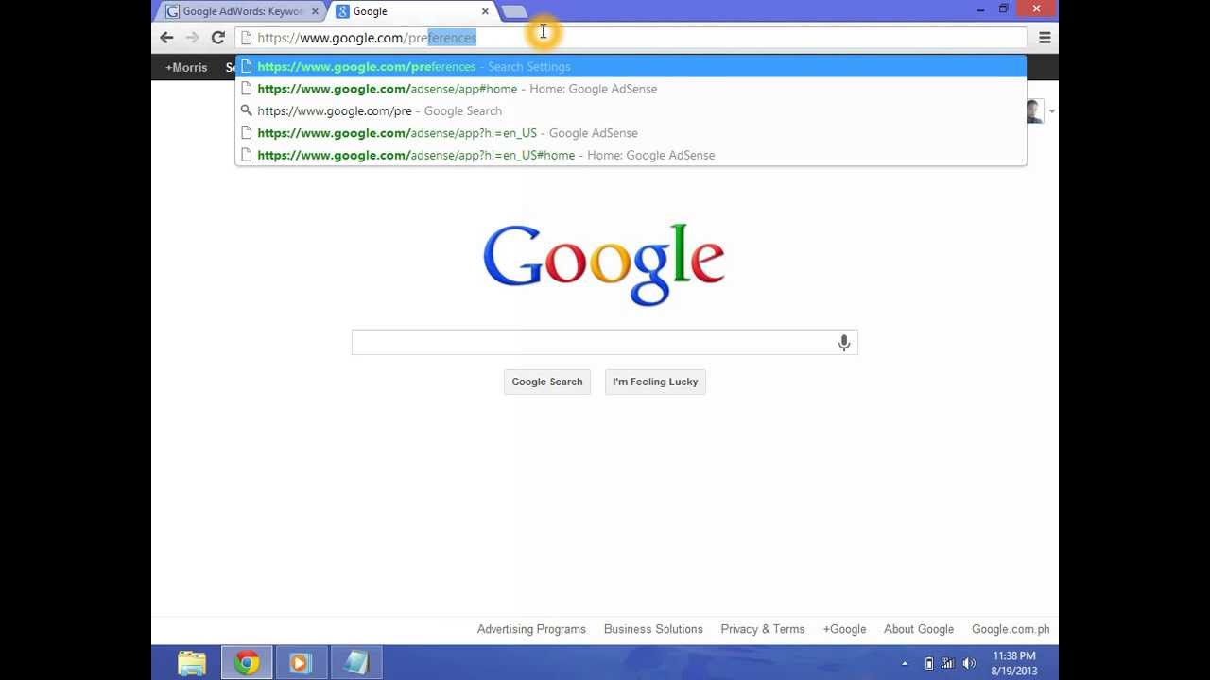This screenshot has width=1210, height=680.
Task: Open the media player taskbar icon
Action: [x=301, y=663]
